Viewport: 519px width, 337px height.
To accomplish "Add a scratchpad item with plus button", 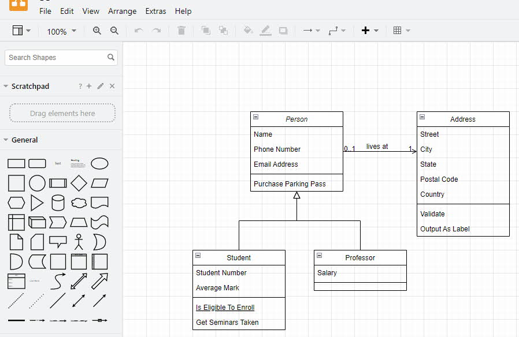I will click(x=89, y=86).
